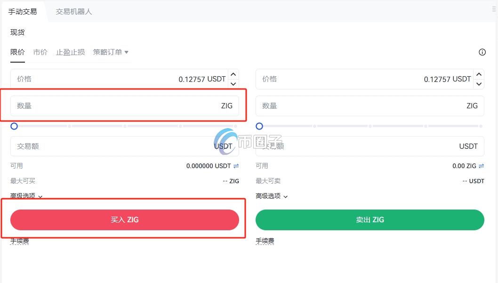The height and width of the screenshot is (283, 498).
Task: Click the sell-side amount slider handle
Action: point(259,126)
